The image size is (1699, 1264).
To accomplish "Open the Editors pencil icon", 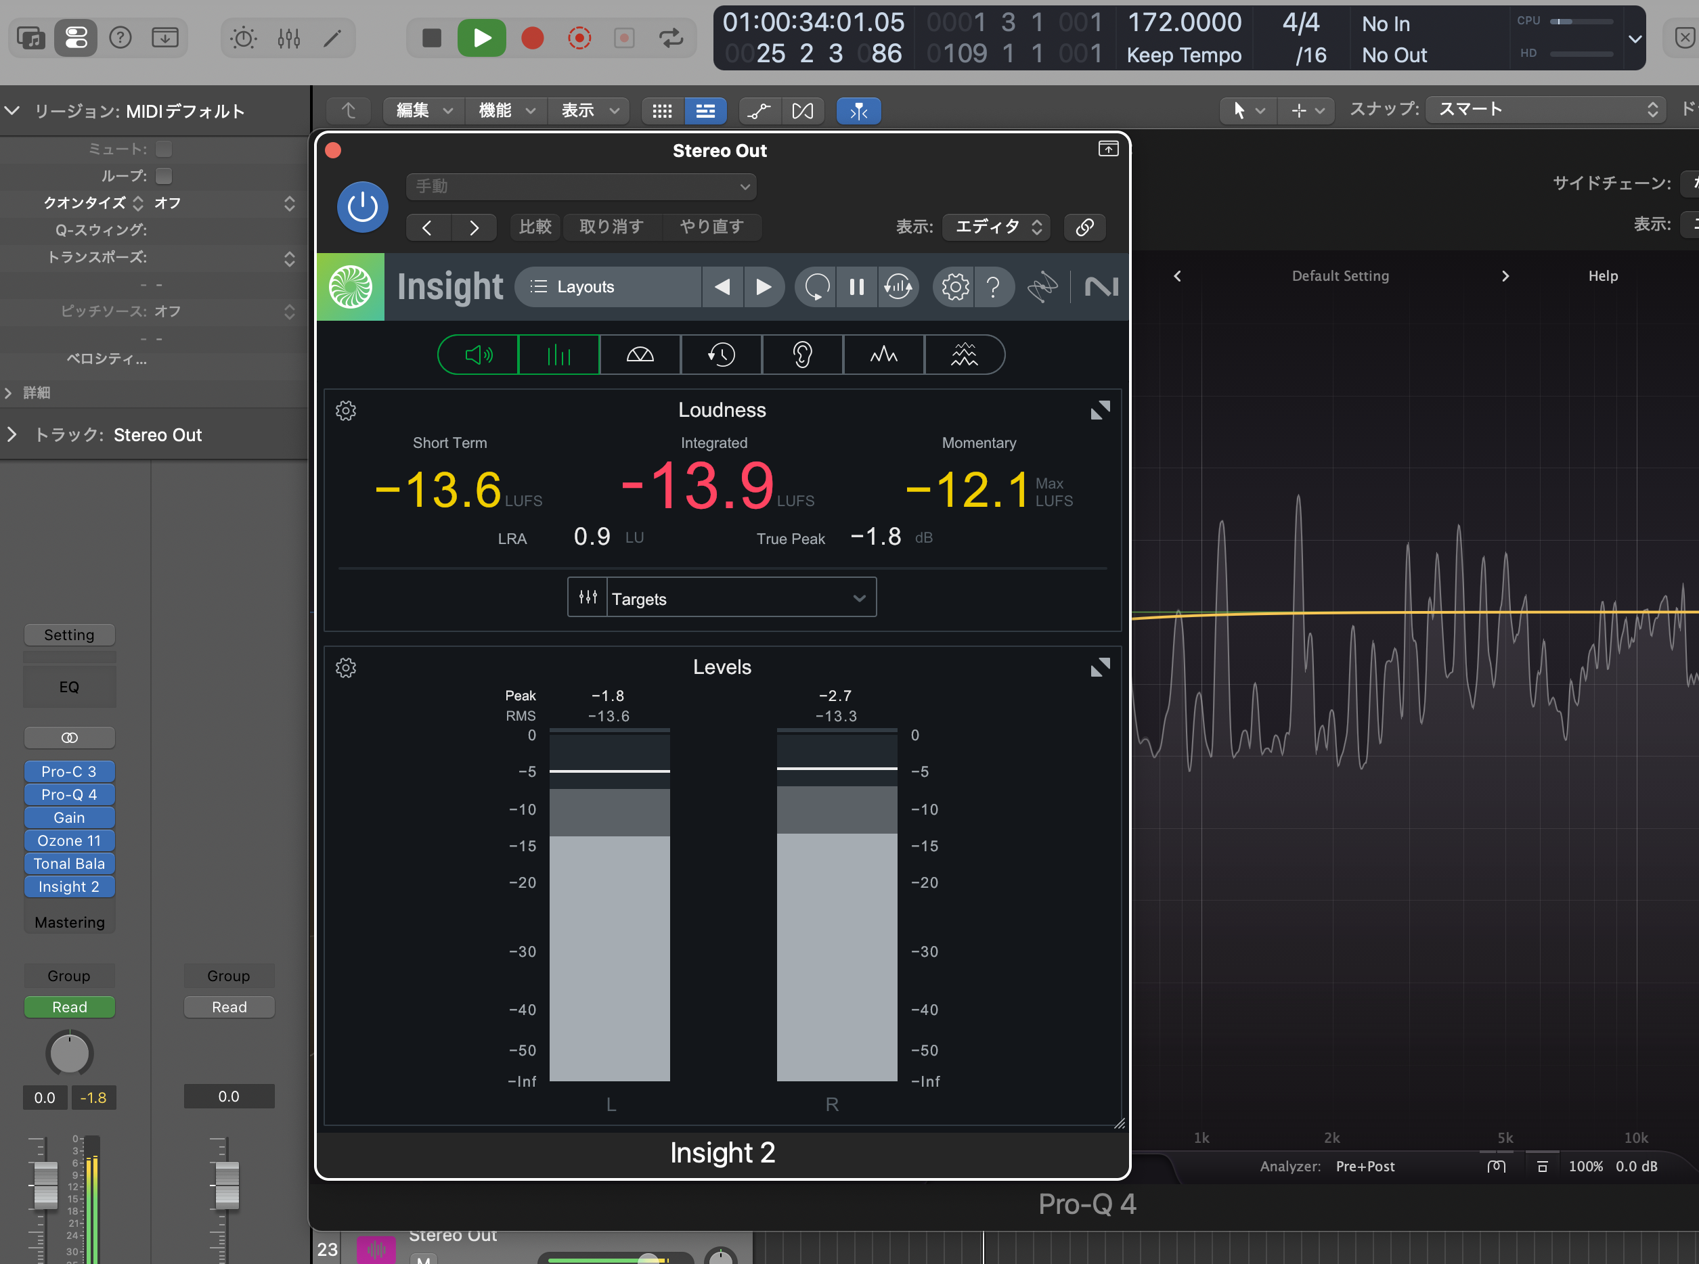I will point(332,37).
